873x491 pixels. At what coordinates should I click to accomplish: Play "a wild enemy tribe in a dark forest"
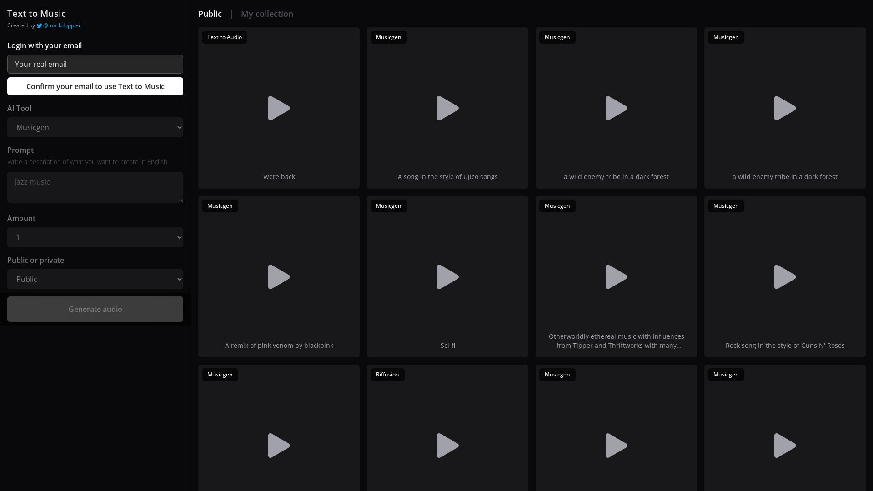pos(616,108)
